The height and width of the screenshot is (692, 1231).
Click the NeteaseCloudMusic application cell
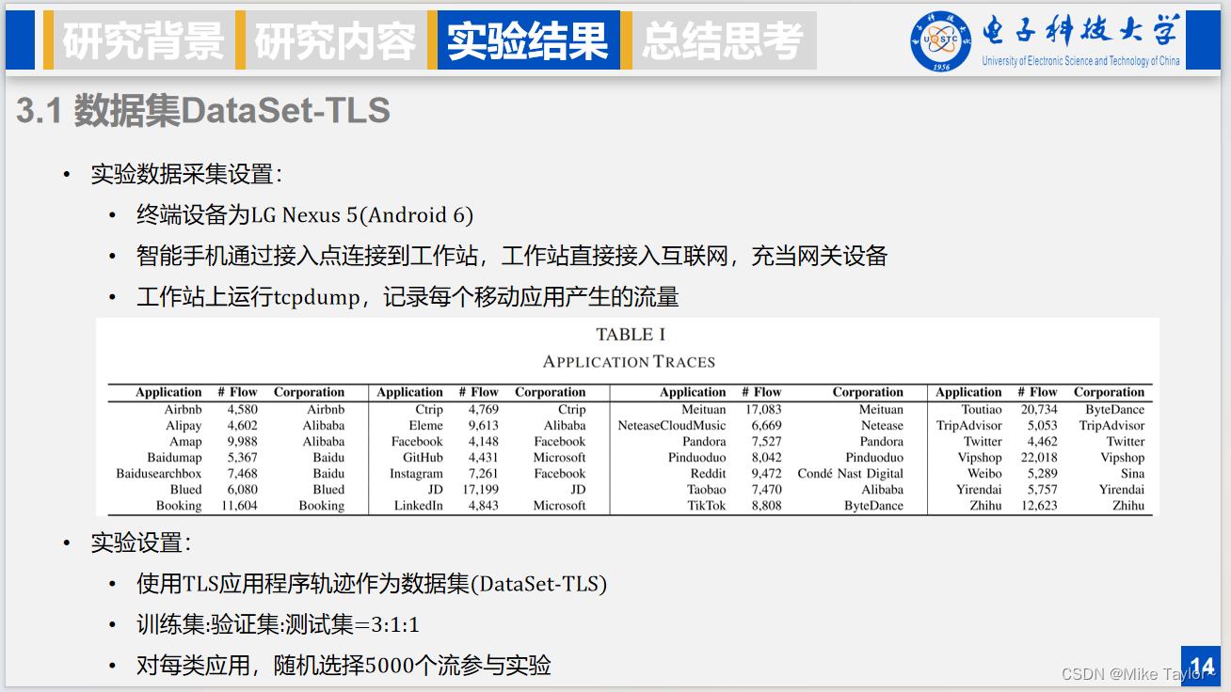(672, 426)
